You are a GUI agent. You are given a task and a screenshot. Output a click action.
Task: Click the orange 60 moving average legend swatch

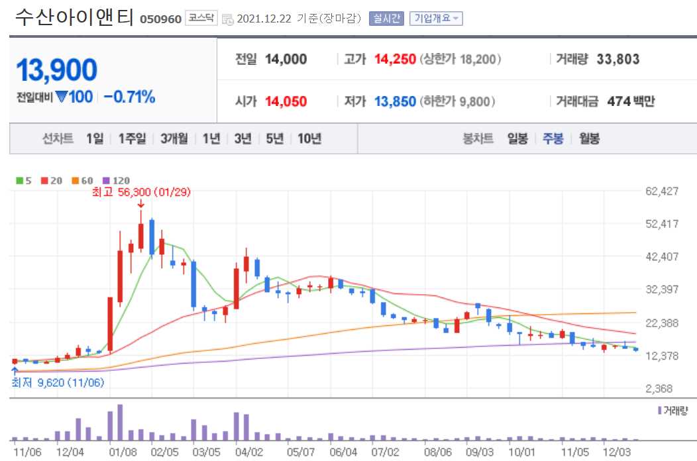pyautogui.click(x=75, y=180)
